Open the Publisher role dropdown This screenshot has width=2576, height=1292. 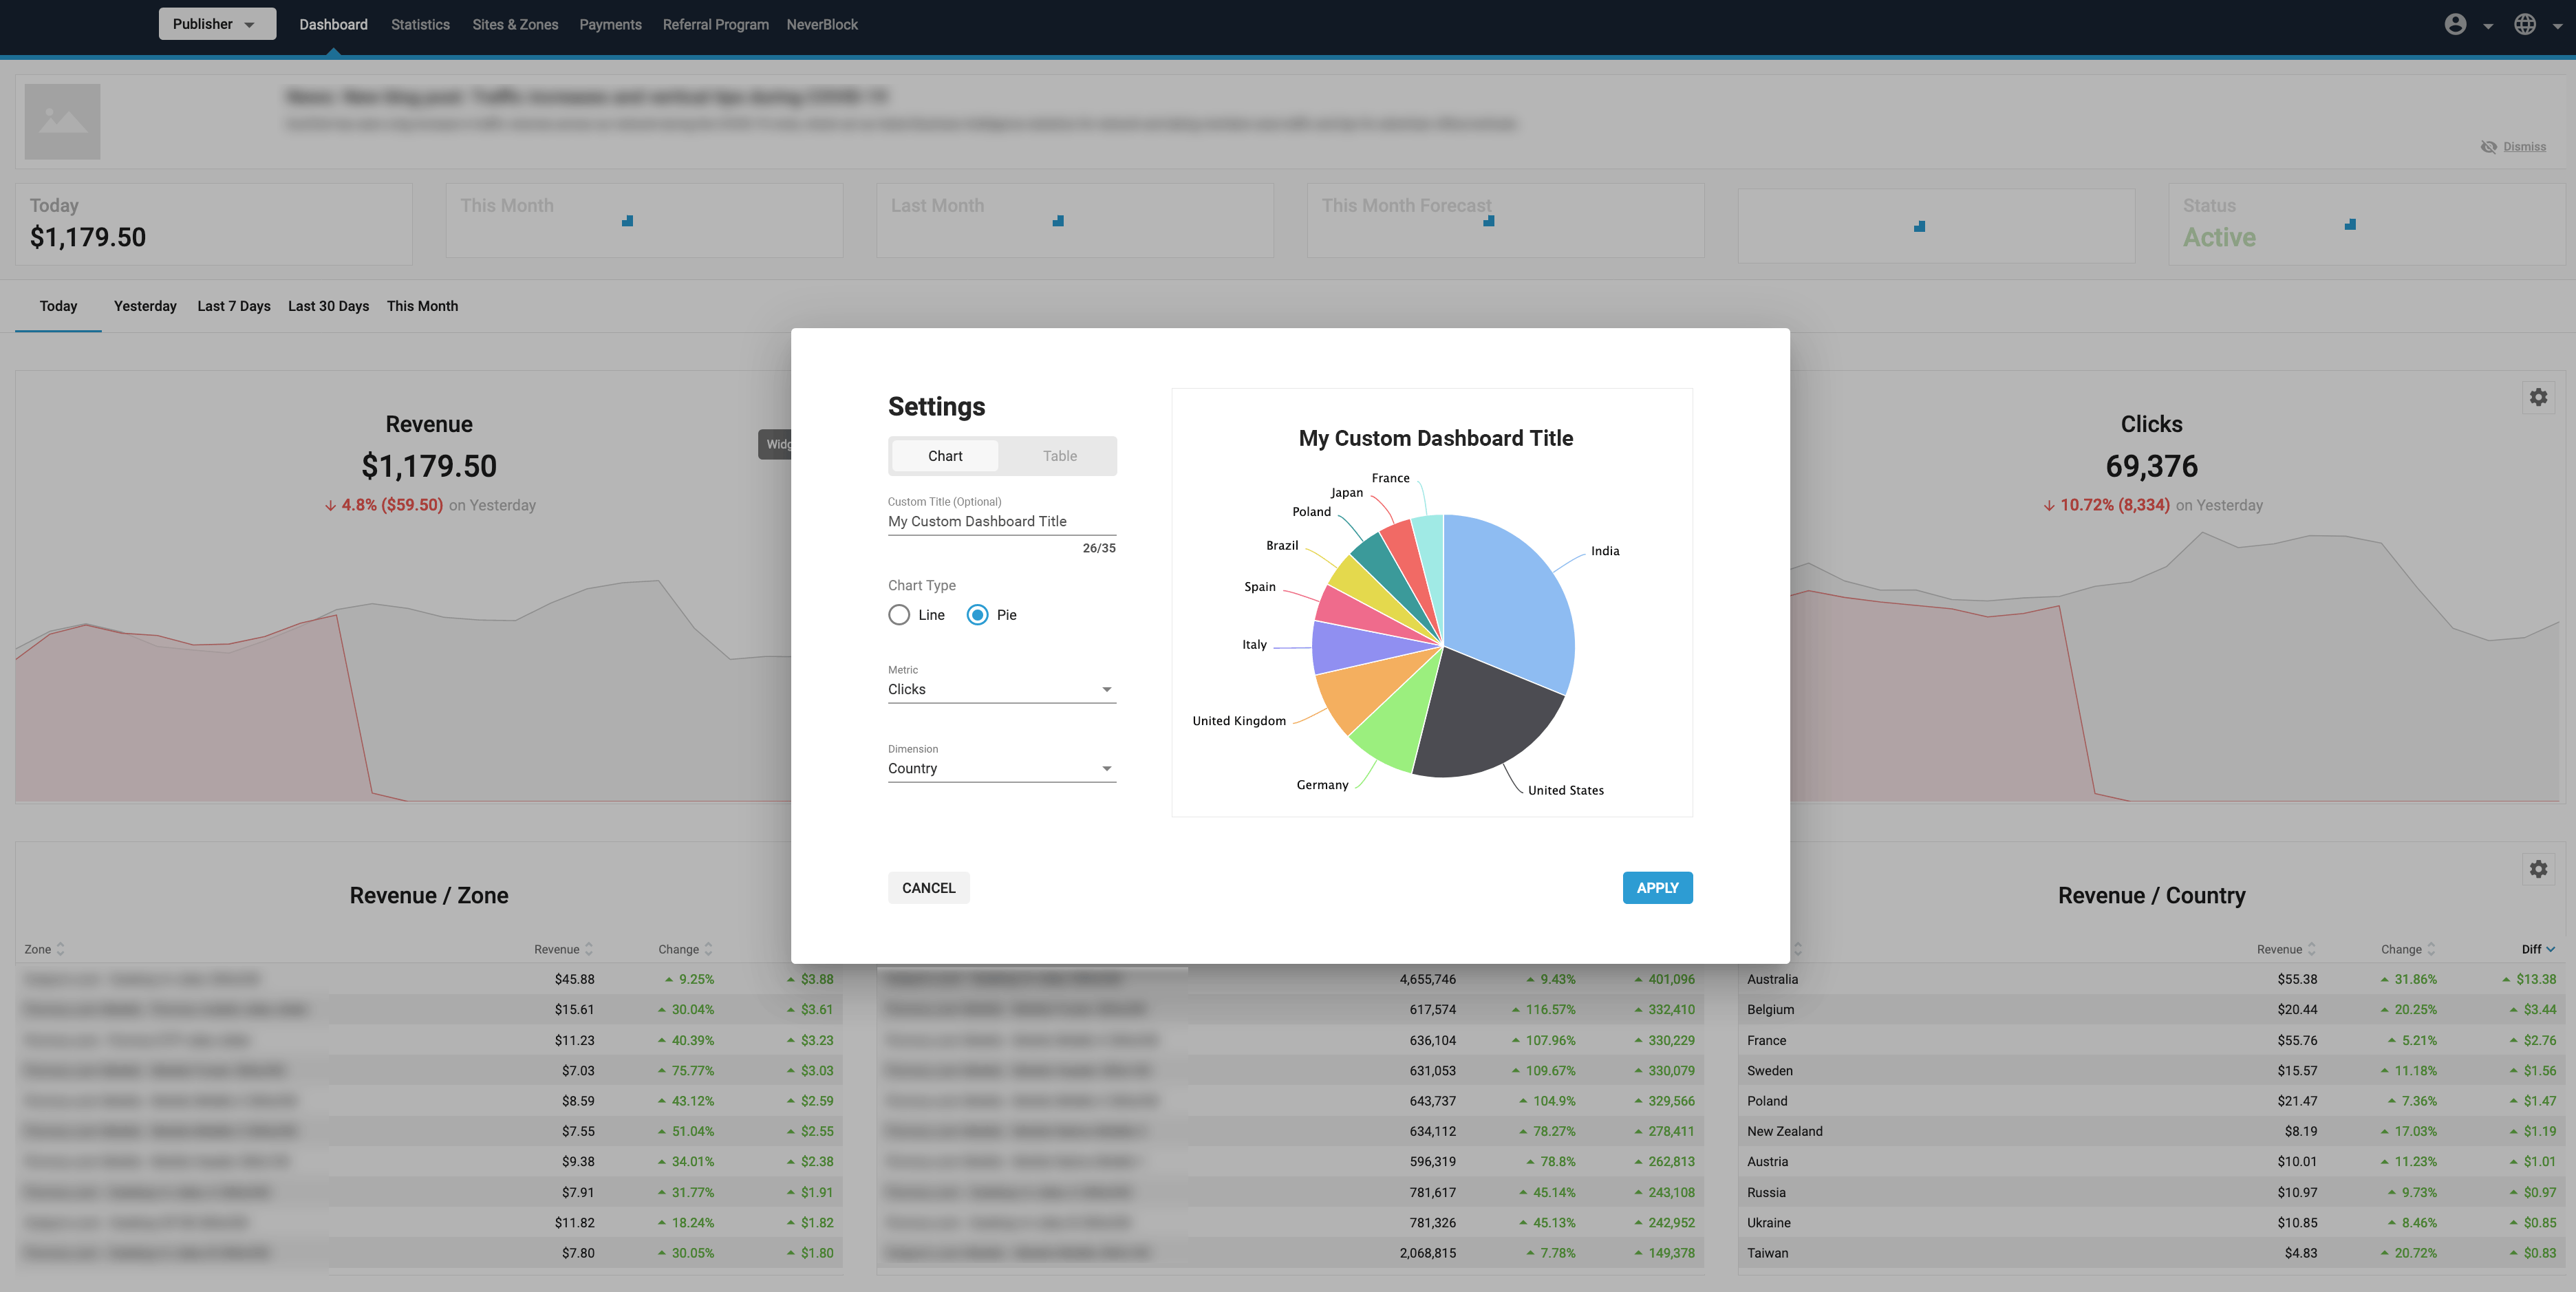pos(216,24)
